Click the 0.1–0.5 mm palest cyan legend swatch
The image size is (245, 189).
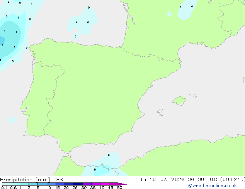tap(7, 184)
